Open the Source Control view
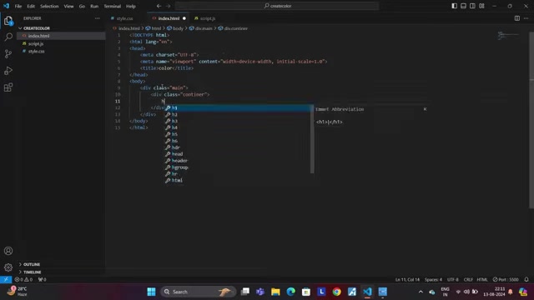The height and width of the screenshot is (300, 534). 8,53
